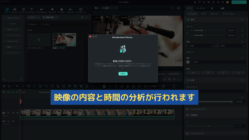Viewport: 249px width, 140px height.
Task: Select the マスク sub-tab
Action: tap(204, 14)
